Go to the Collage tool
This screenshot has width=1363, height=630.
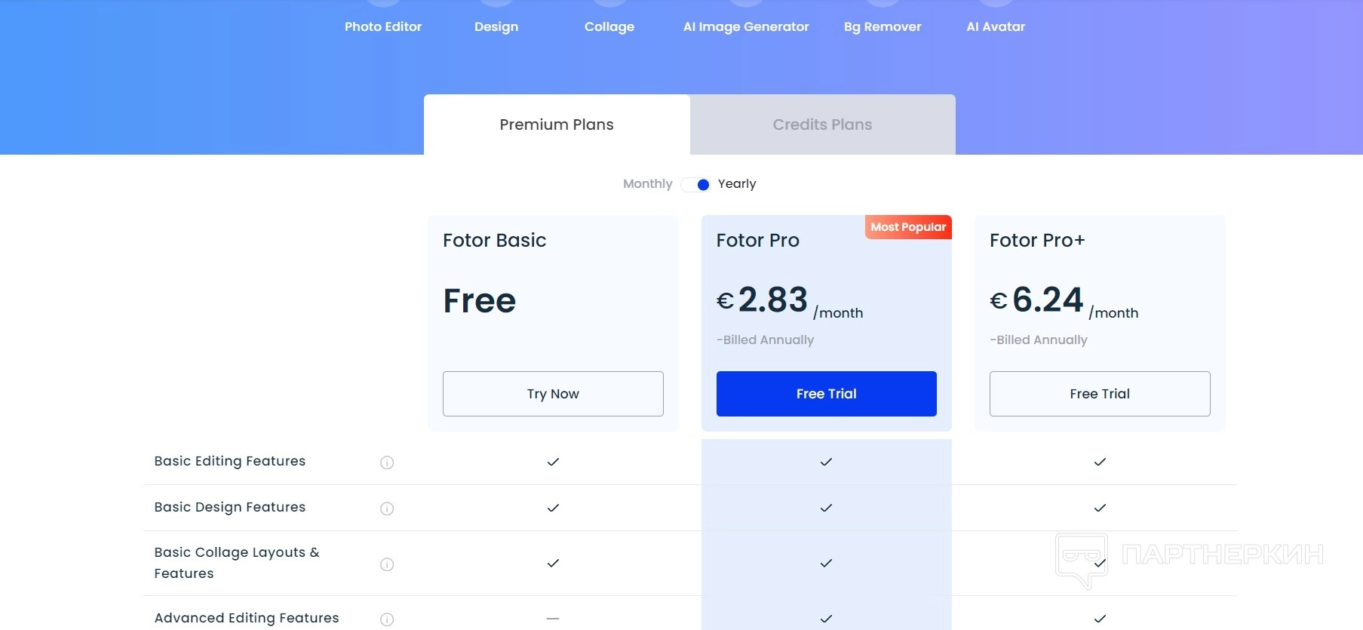[x=609, y=26]
